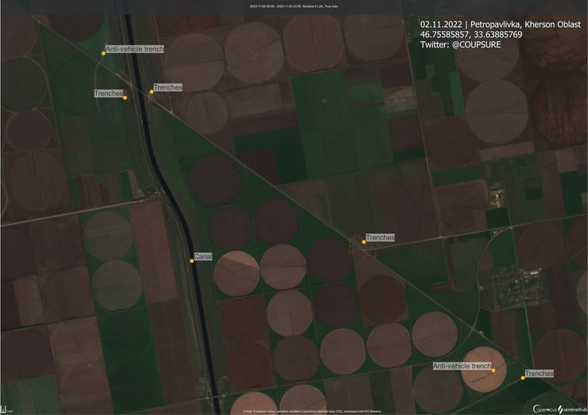Click the Trenches text label at the central junction

click(x=380, y=237)
